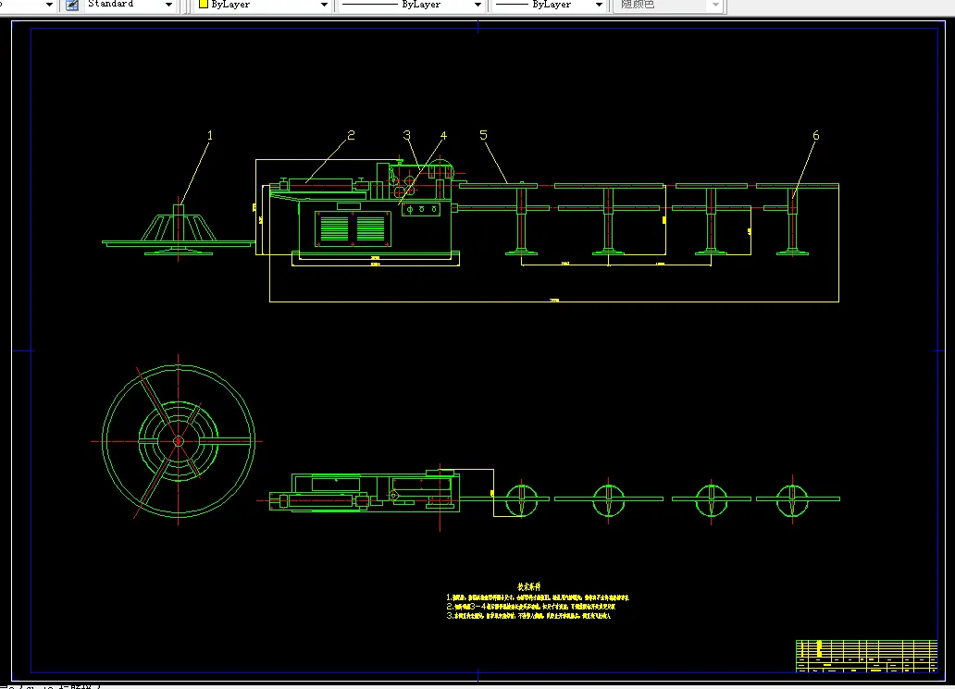Select balloon number 4 label
The image size is (955, 689).
443,135
